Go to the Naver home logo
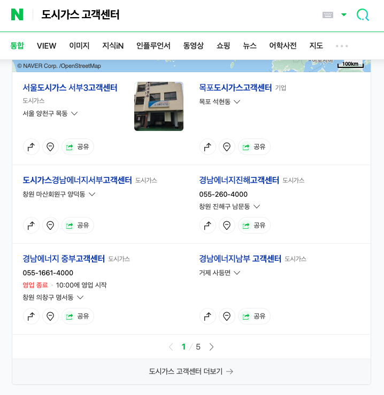Viewport: 384px width, 395px height. pos(17,14)
